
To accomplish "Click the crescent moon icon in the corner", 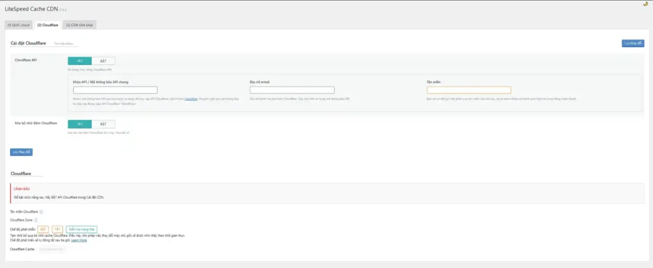I will [x=645, y=4].
